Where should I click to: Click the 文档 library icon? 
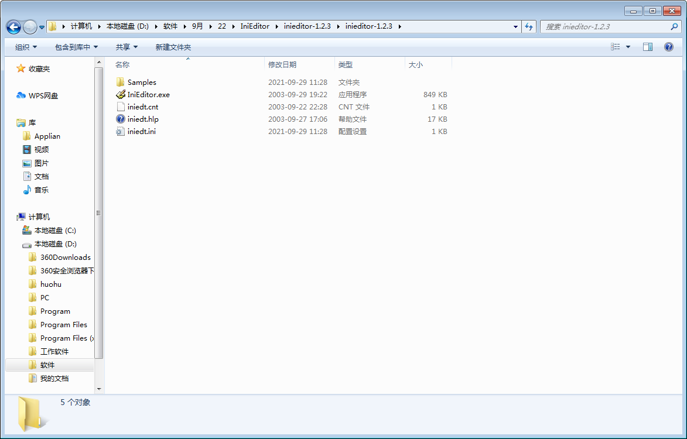(x=27, y=176)
